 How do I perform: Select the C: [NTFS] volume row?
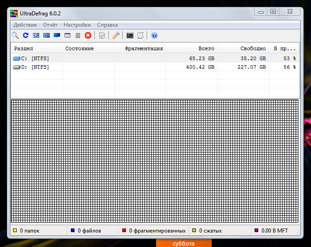pyautogui.click(x=155, y=58)
